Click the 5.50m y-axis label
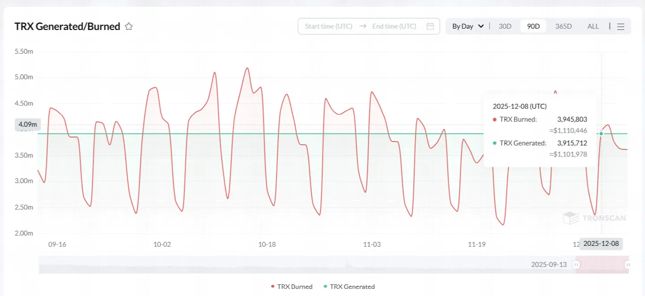This screenshot has height=296, width=645. pyautogui.click(x=24, y=51)
